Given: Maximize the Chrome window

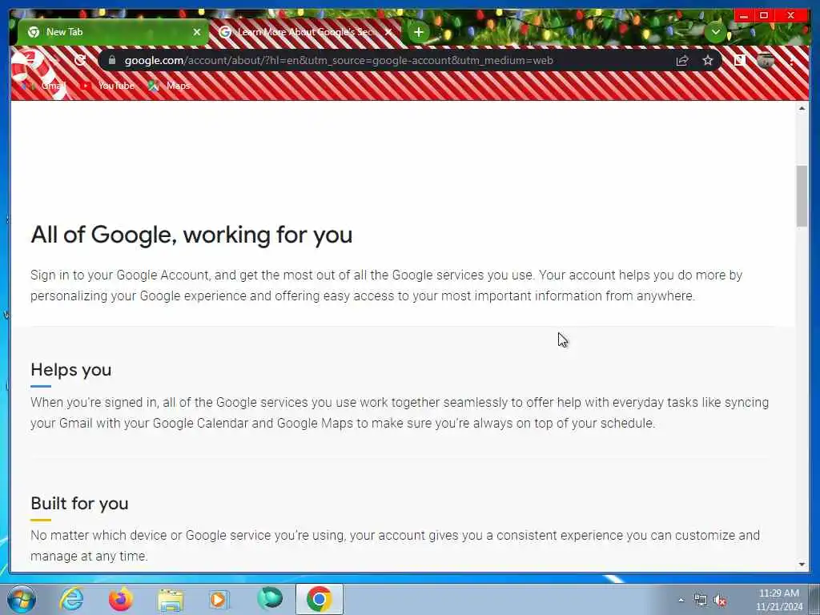Looking at the screenshot, I should 763,16.
